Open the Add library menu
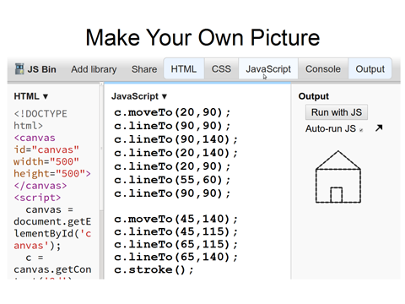405x304 pixels. [94, 69]
